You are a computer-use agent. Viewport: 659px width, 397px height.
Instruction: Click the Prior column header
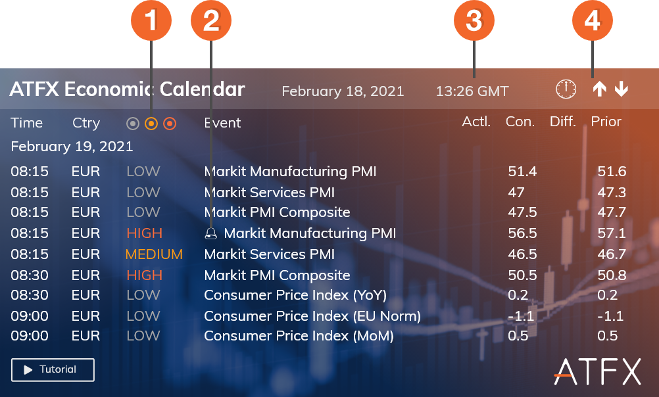coord(606,122)
